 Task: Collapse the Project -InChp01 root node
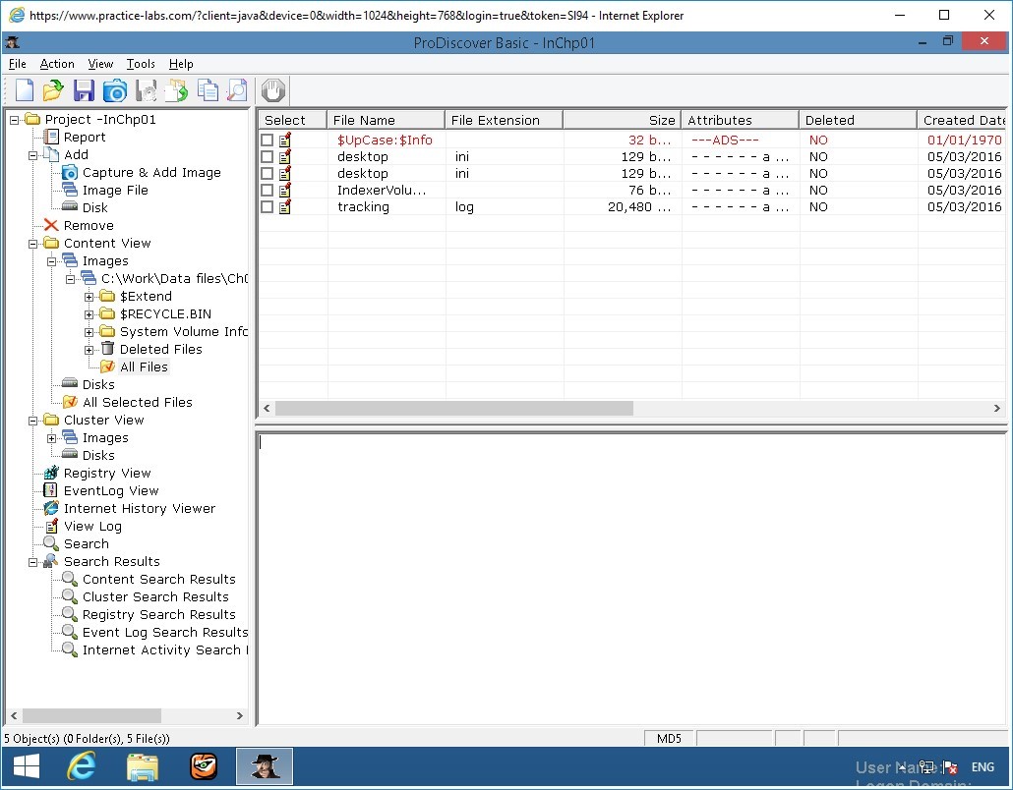point(14,120)
